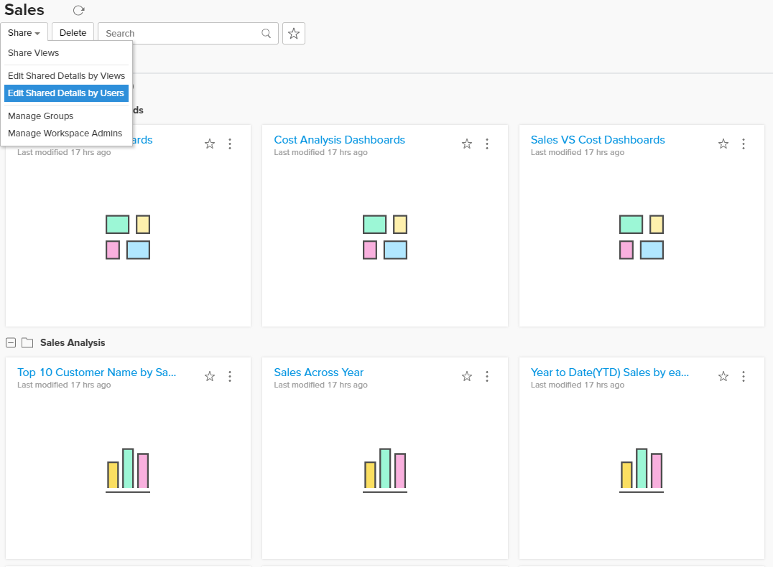The width and height of the screenshot is (773, 567).
Task: Click Year to Date(YTD) Sales chart thumbnail
Action: [642, 470]
